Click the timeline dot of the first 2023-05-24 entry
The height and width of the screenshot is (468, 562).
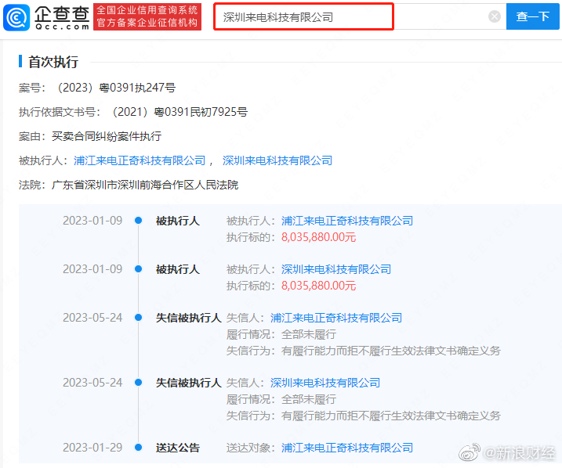coord(138,318)
